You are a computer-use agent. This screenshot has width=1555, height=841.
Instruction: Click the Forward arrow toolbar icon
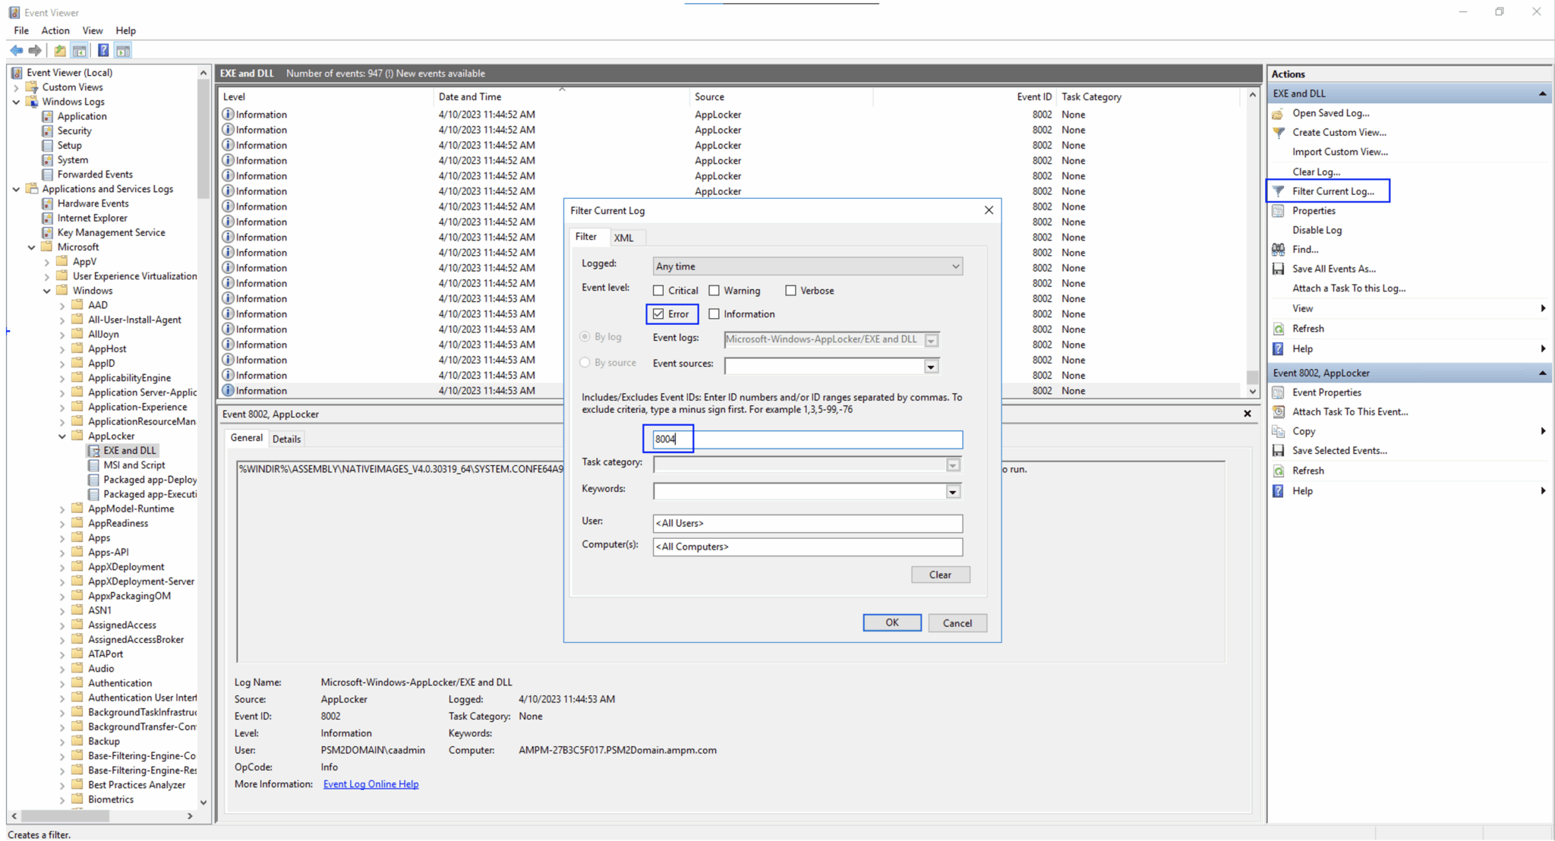coord(35,51)
